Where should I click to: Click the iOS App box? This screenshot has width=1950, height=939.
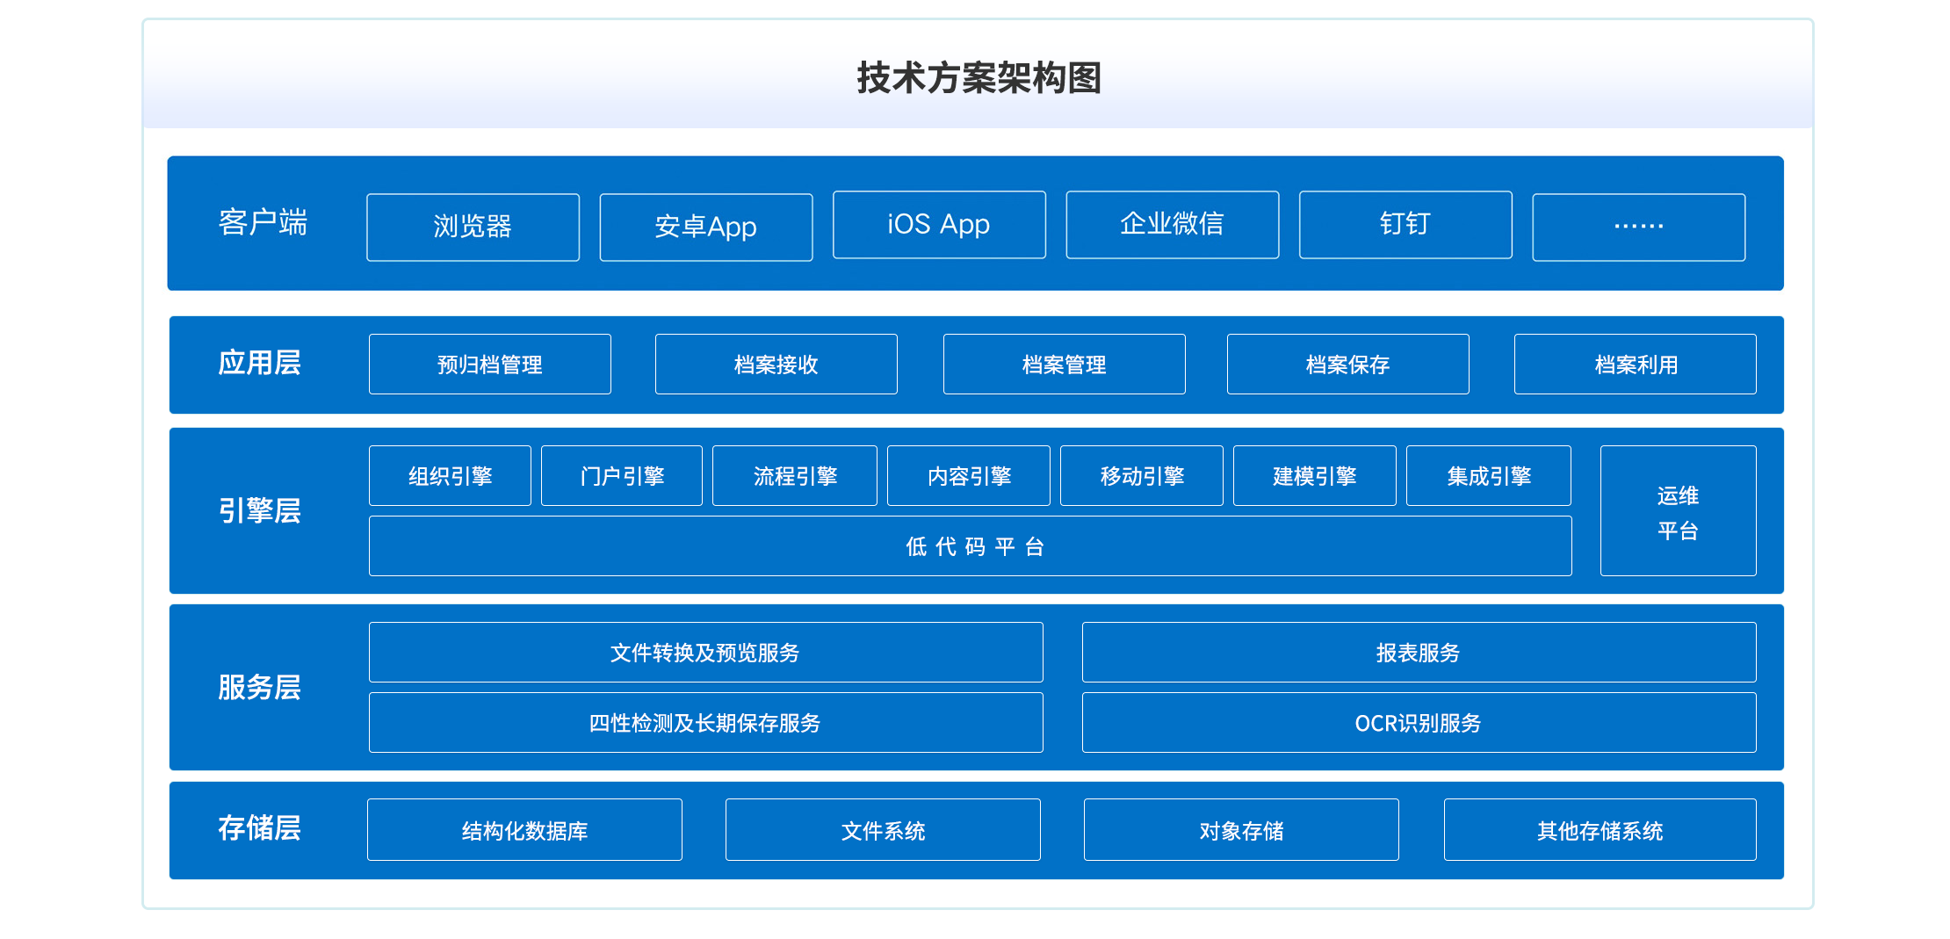click(x=938, y=225)
